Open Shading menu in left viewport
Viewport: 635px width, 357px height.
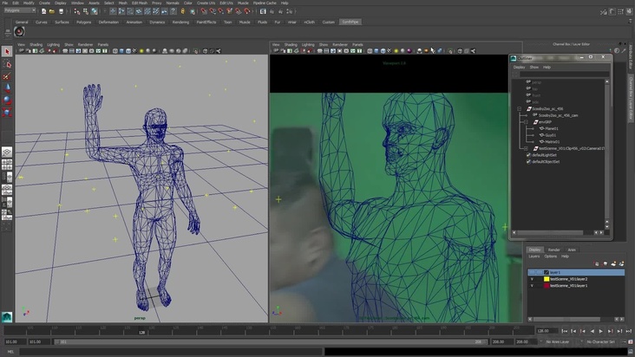pyautogui.click(x=36, y=45)
